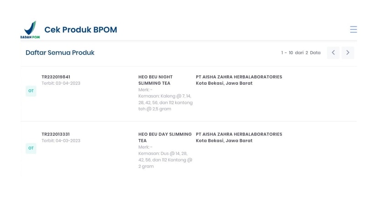The height and width of the screenshot is (205, 365).
Task: Click the Badan POM logo
Action: pyautogui.click(x=30, y=30)
